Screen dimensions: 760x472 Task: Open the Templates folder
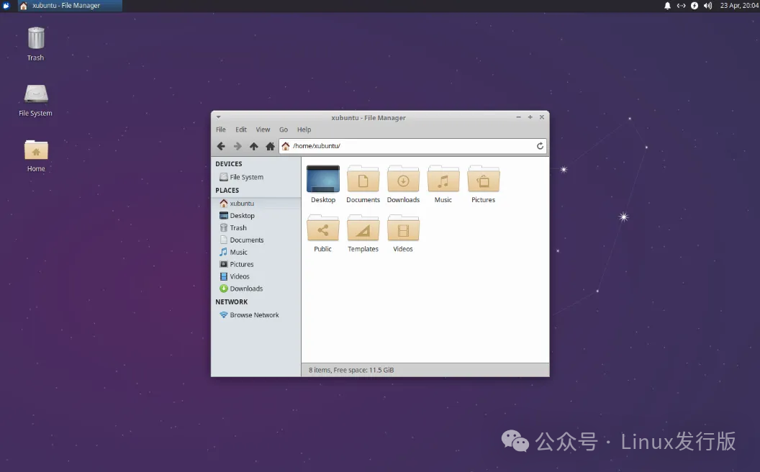click(x=363, y=228)
